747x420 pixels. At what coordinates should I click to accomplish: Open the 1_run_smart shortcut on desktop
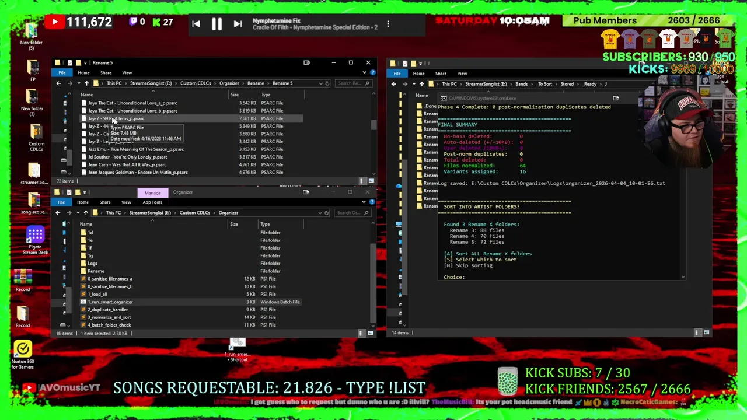tap(238, 349)
